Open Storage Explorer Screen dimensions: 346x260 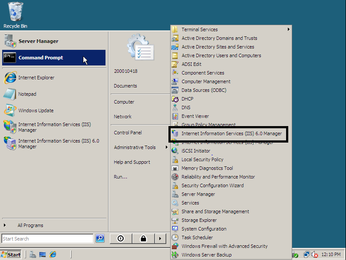(x=231, y=220)
